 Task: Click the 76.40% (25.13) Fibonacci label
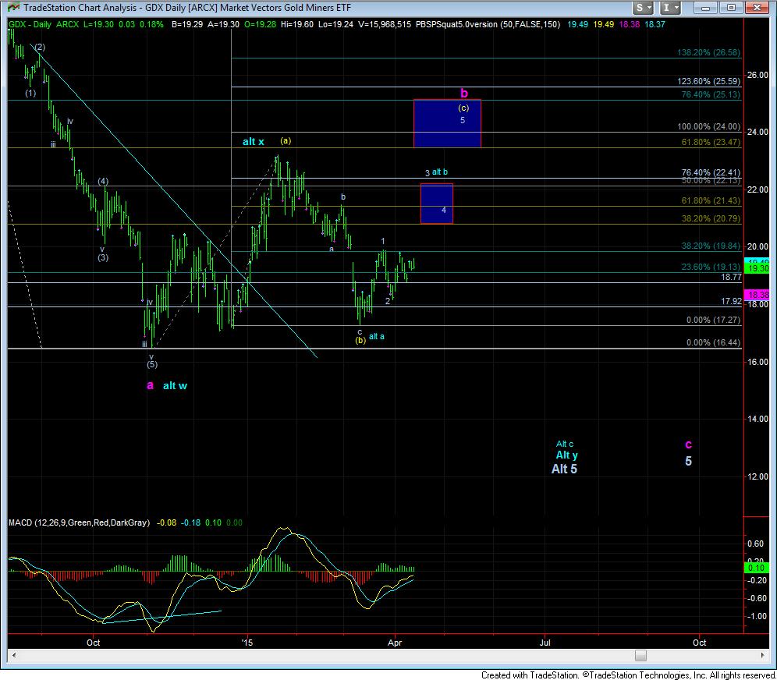click(711, 94)
